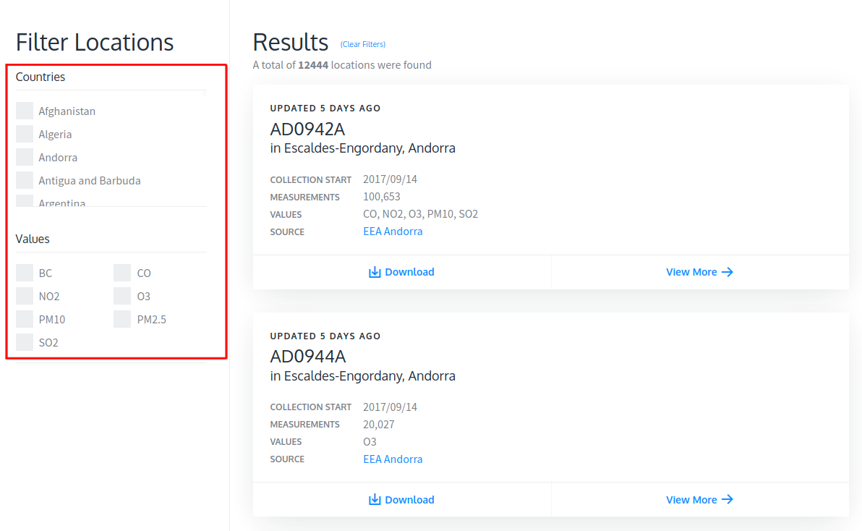Select the Antigua and Barbuda checkbox
The height and width of the screenshot is (531, 862).
coord(25,180)
